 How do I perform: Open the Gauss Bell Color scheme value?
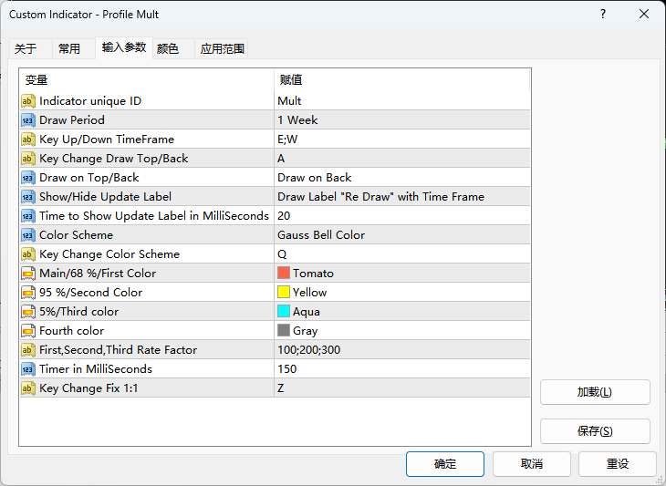(321, 235)
